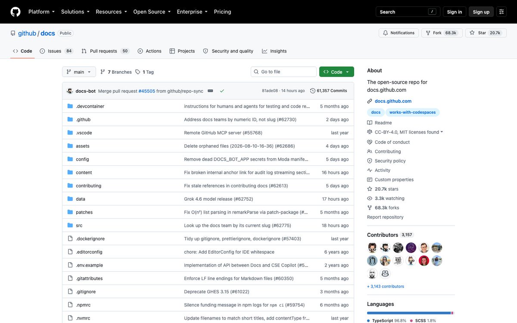Open the Solutions dropdown menu
517x323 pixels.
[75, 12]
